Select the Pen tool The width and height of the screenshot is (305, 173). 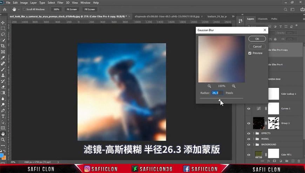(3, 110)
